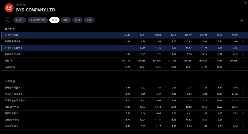Click the 27.69 cash flow ratio value
Screen dimensions: 248x134
(x=142, y=48)
